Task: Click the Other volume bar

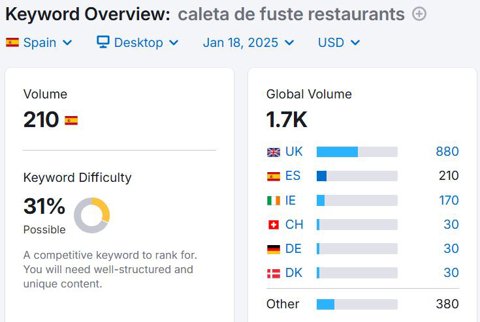Action: pos(357,304)
